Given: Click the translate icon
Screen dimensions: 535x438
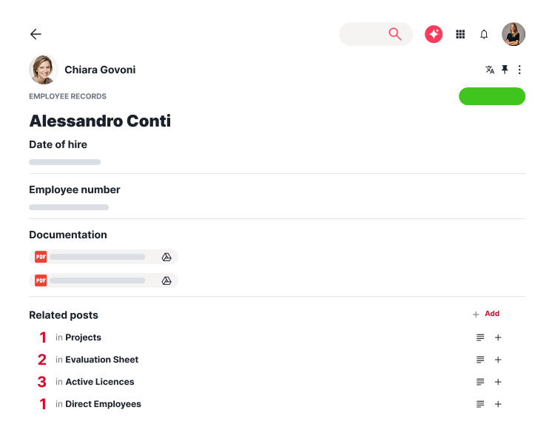Looking at the screenshot, I should (x=490, y=70).
